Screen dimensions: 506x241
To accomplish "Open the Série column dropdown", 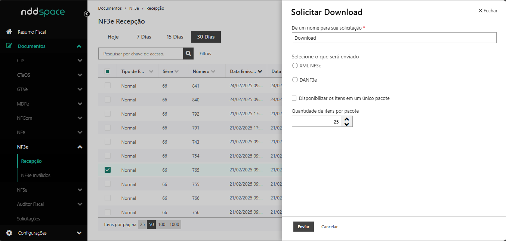I will tap(176, 71).
